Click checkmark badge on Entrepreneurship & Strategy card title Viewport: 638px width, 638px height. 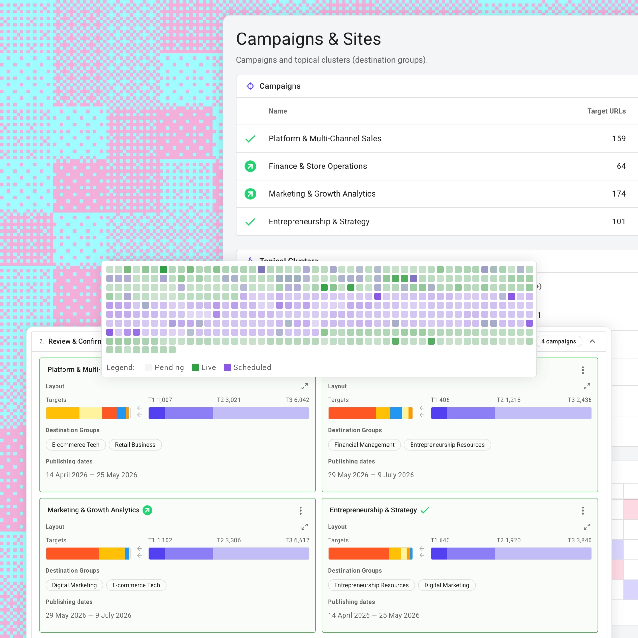[425, 510]
